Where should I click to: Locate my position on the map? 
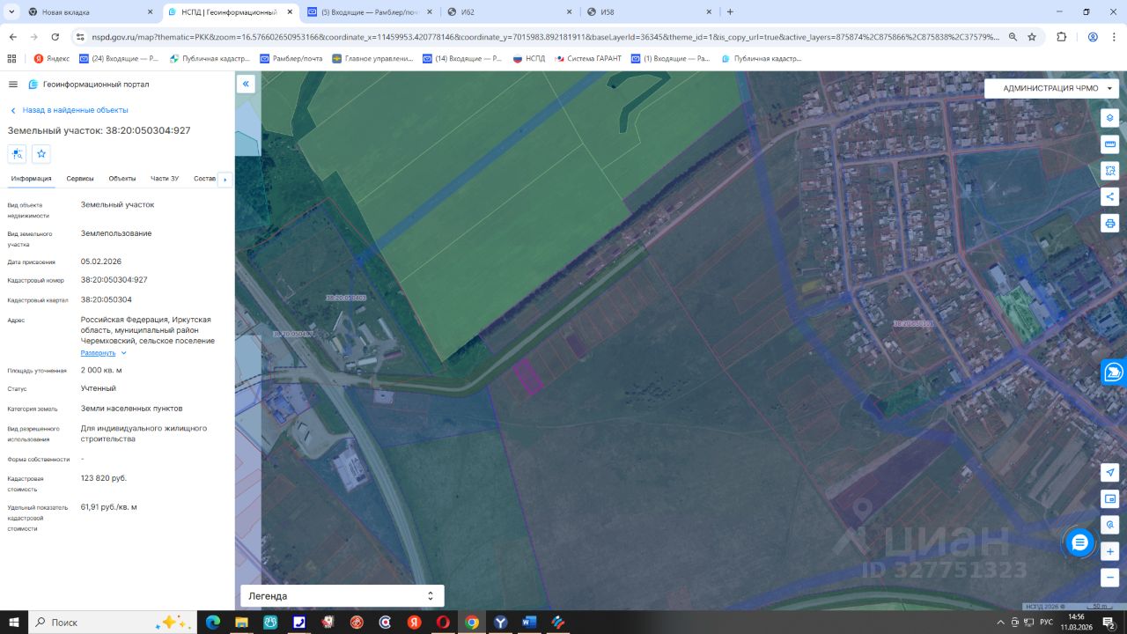[1109, 473]
